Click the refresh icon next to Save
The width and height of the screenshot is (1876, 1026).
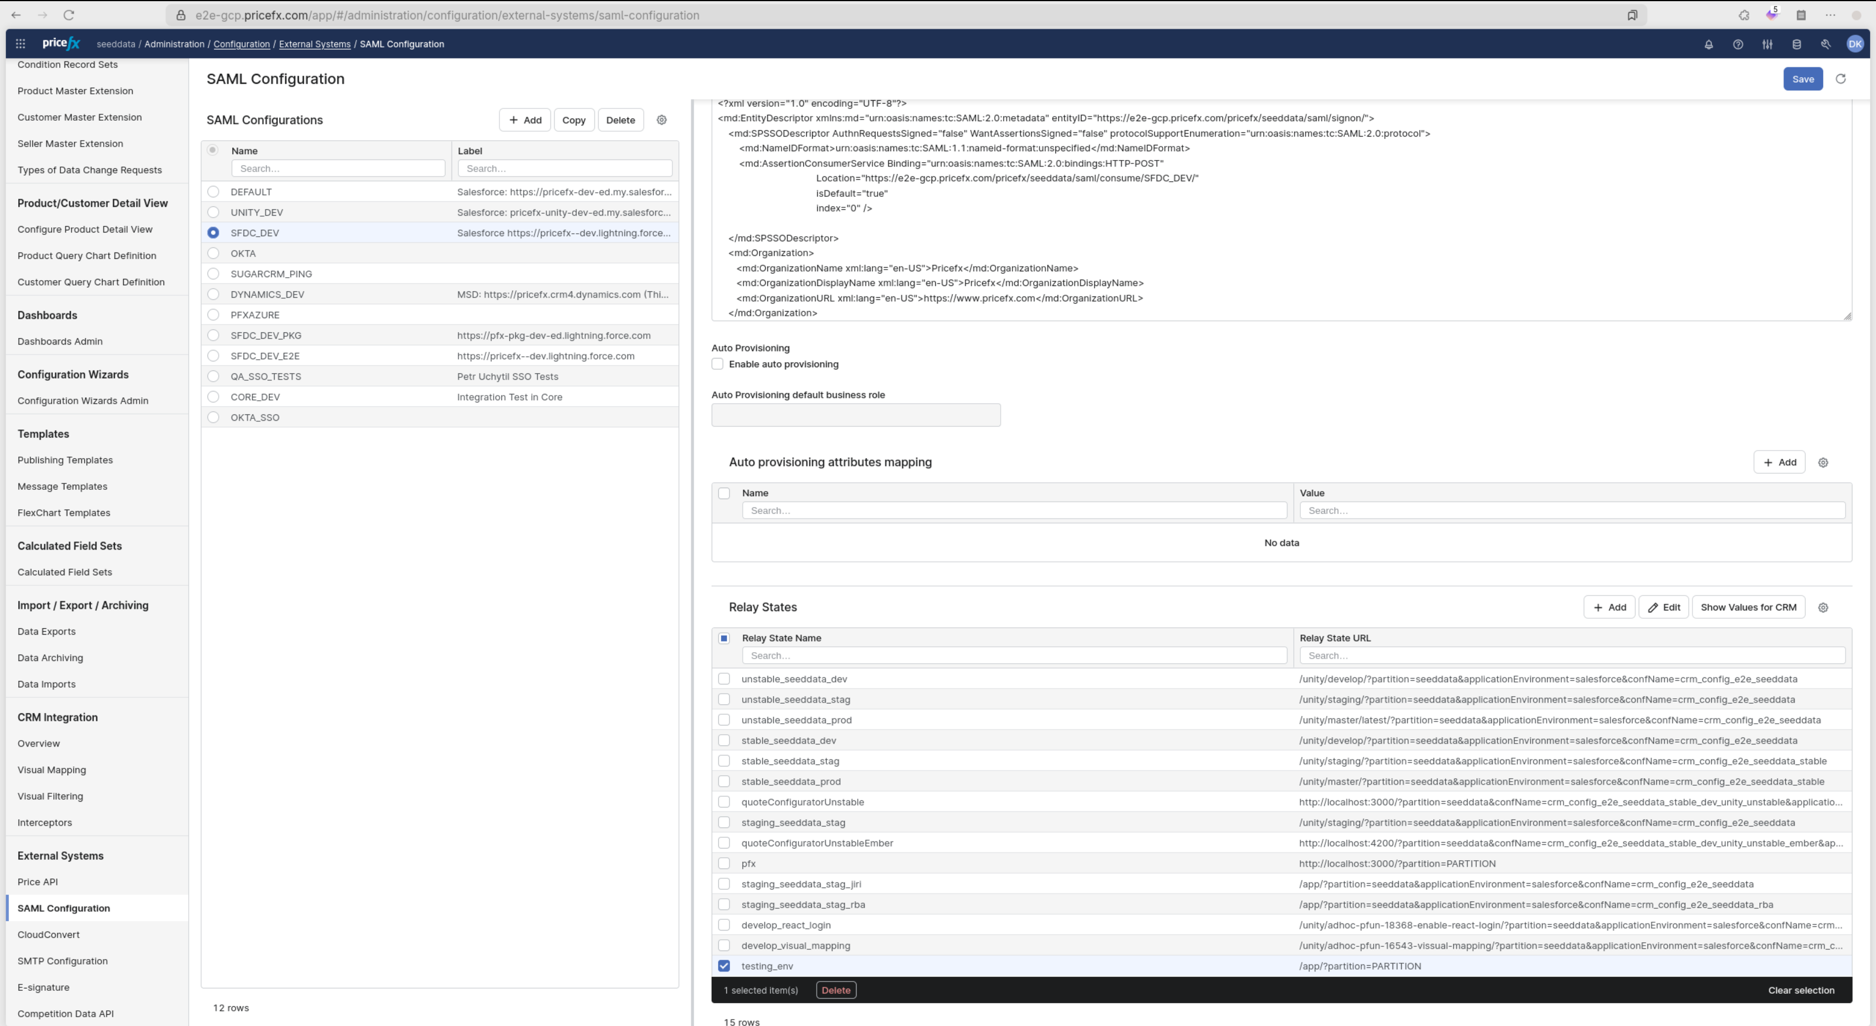tap(1840, 79)
